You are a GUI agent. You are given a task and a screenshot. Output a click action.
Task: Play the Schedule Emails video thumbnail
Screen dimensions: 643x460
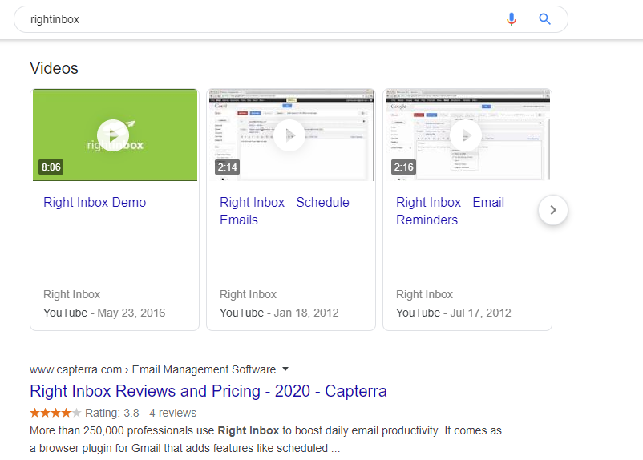[x=289, y=135]
